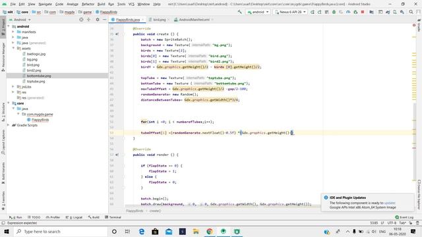Click the Collapse All icon in Project panel
422x237 pixels.
(x=88, y=20)
